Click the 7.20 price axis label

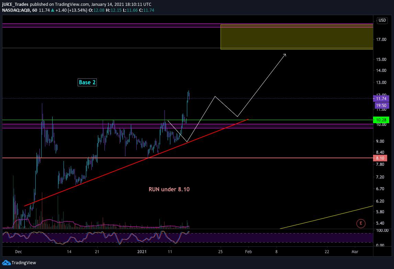click(x=380, y=177)
